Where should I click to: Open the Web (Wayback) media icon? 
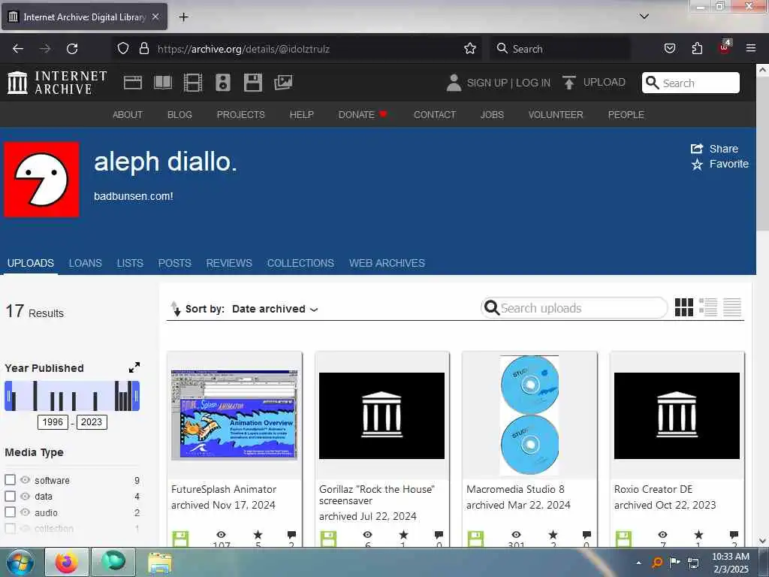[132, 83]
